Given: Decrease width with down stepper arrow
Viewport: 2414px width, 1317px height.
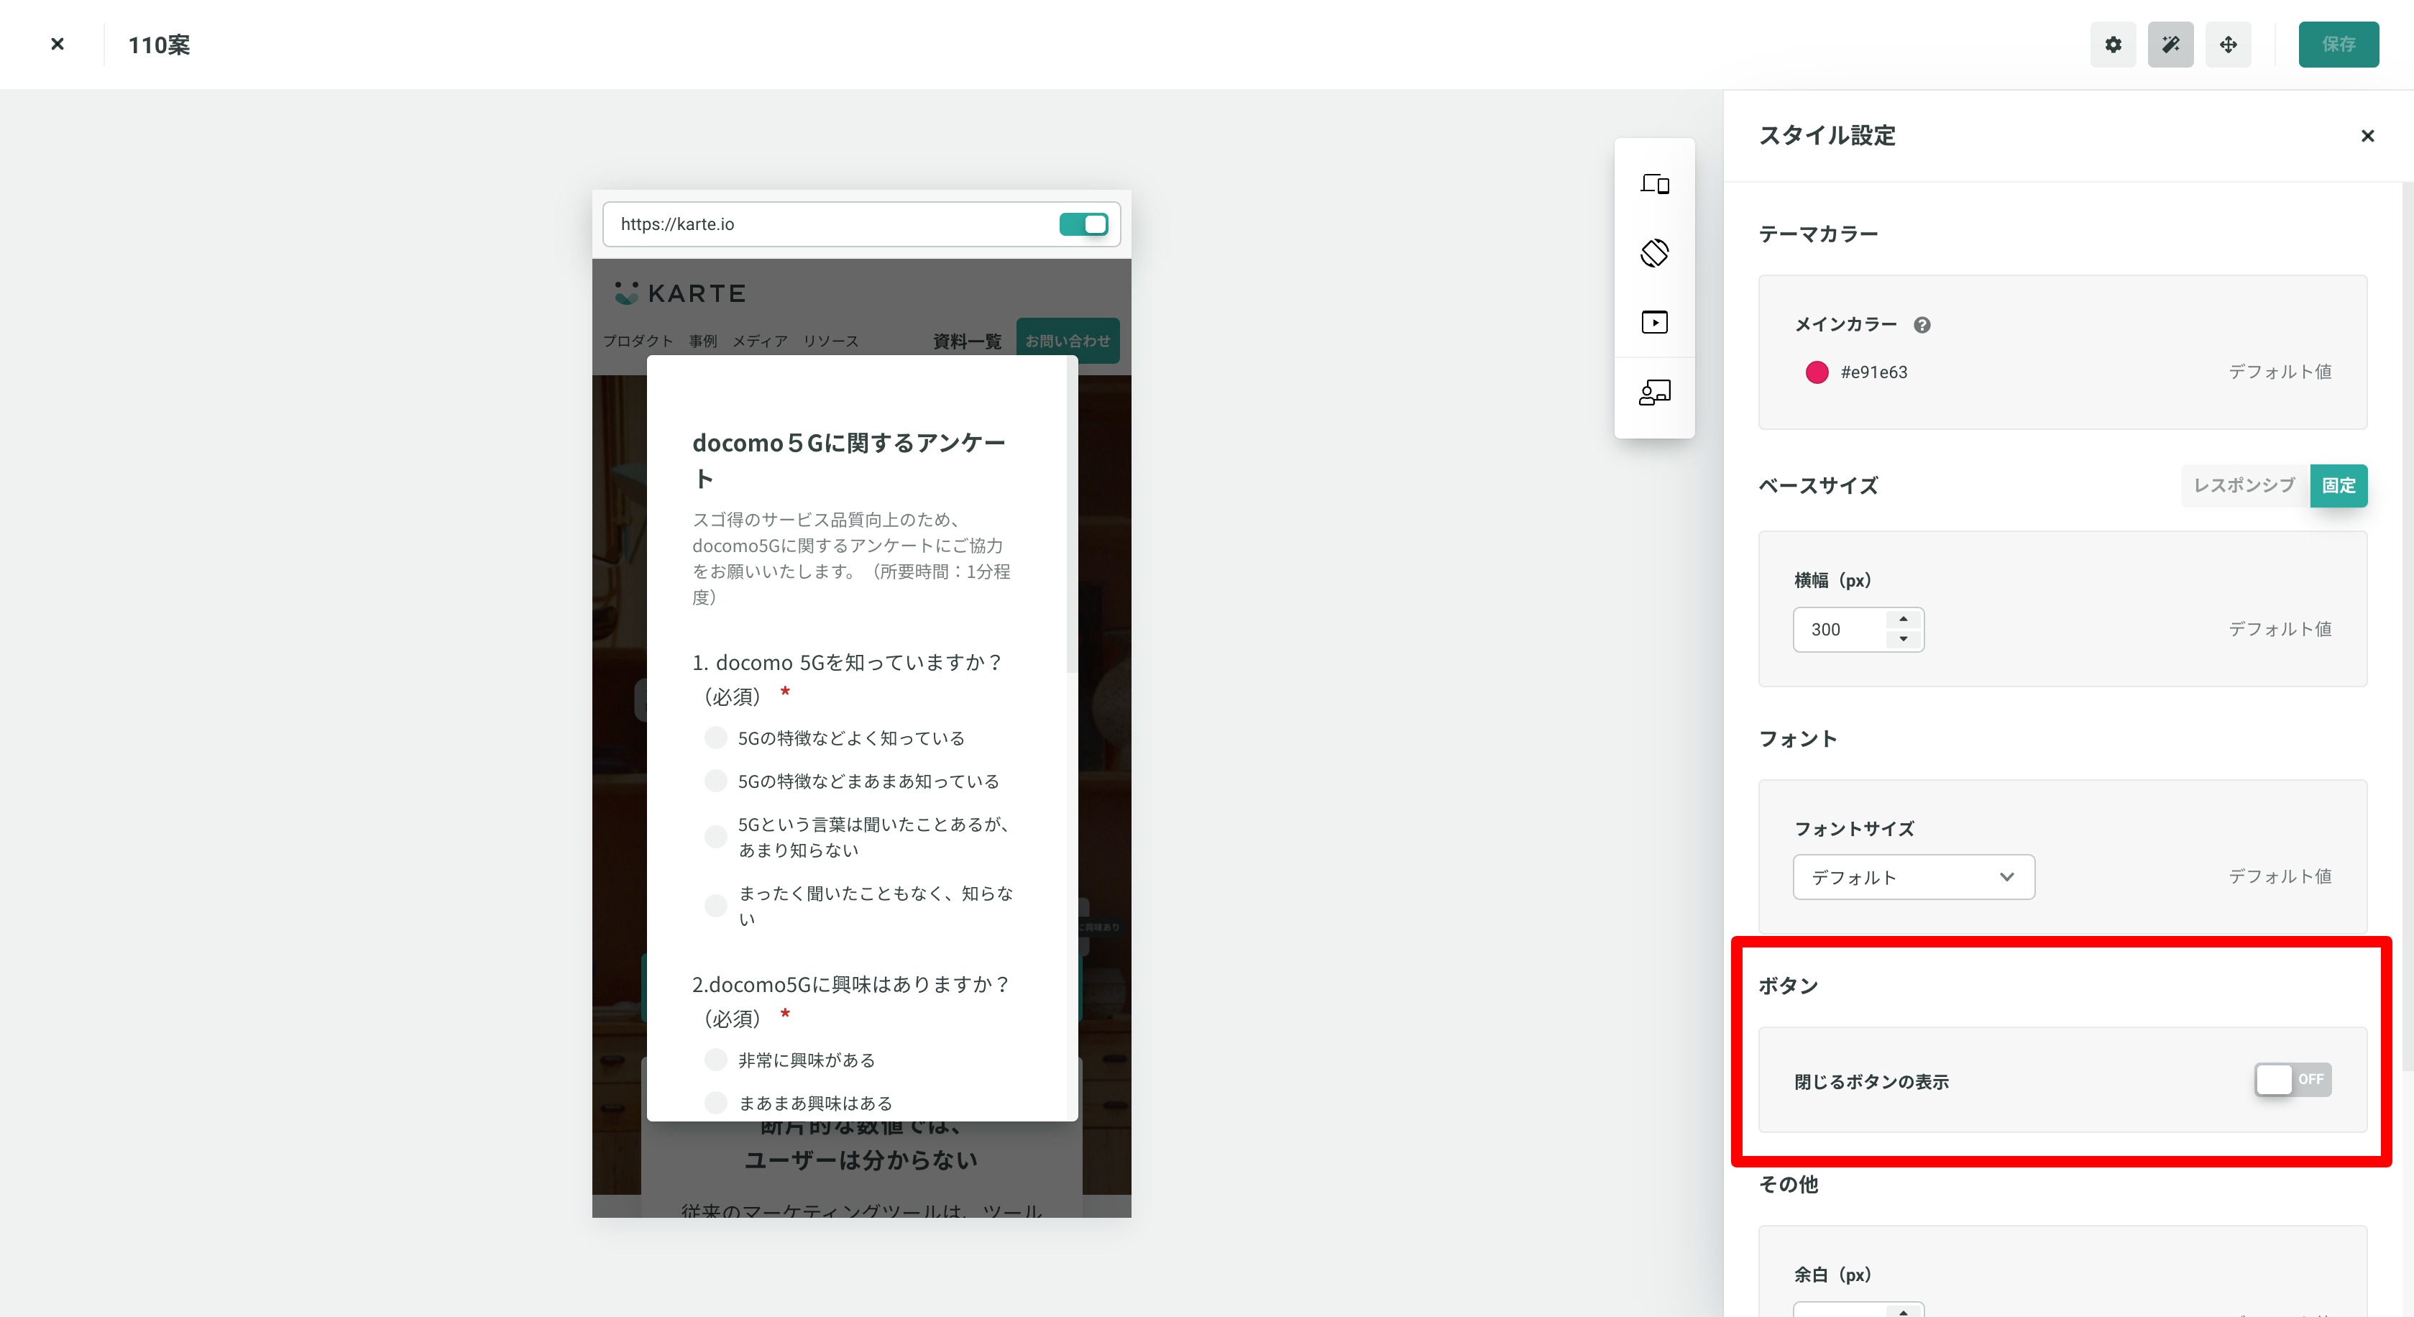Looking at the screenshot, I should click(x=1904, y=639).
